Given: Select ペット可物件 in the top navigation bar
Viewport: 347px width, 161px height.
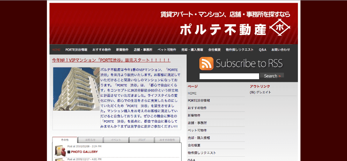Looking at the screenshot, I should pos(167,50).
